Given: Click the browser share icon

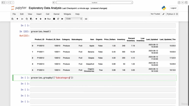Looking at the screenshot, I should point(179,2).
